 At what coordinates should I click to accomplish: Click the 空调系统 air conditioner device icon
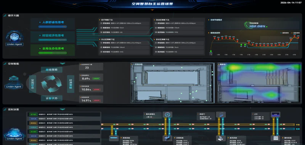pyautogui.click(x=167, y=139)
